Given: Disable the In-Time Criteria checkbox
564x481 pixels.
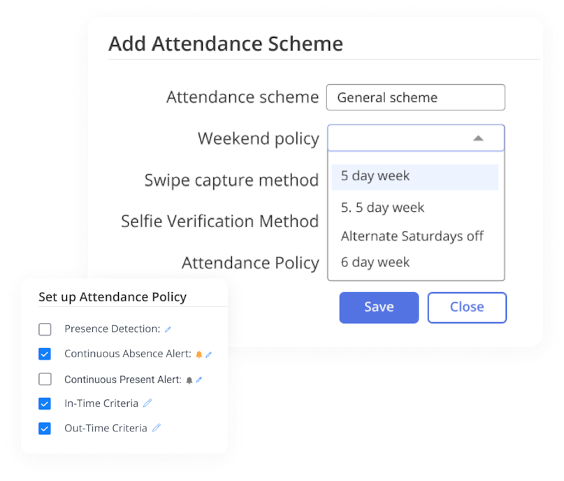Looking at the screenshot, I should pos(45,403).
